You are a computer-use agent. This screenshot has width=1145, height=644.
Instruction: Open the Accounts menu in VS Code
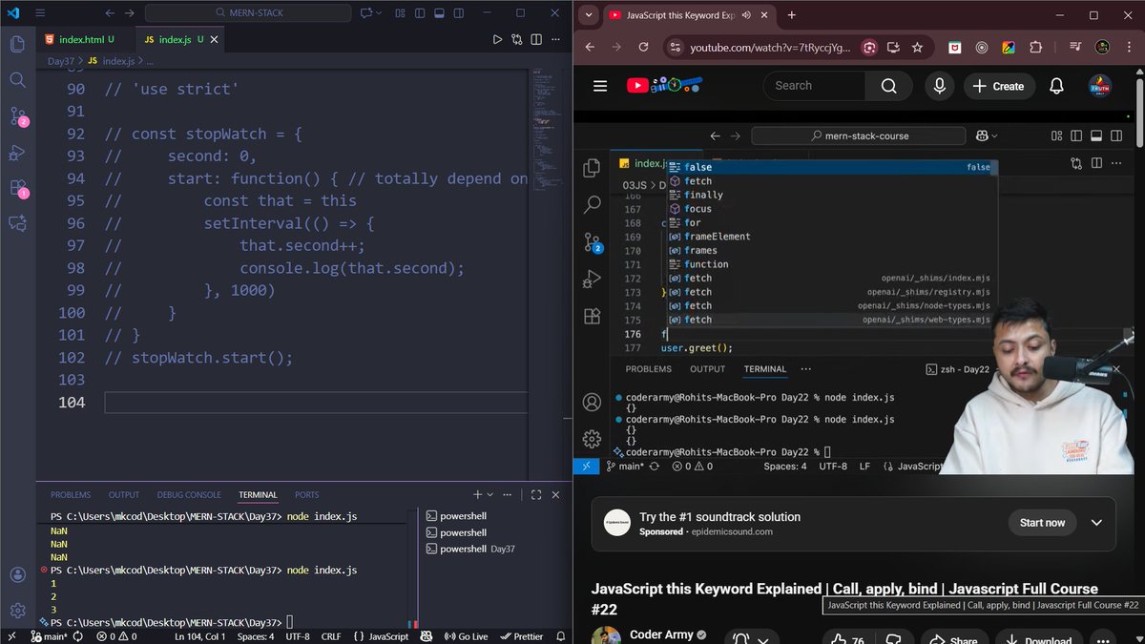[17, 575]
